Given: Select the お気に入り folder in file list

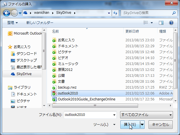Looking at the screenshot, I should (x=63, y=40).
